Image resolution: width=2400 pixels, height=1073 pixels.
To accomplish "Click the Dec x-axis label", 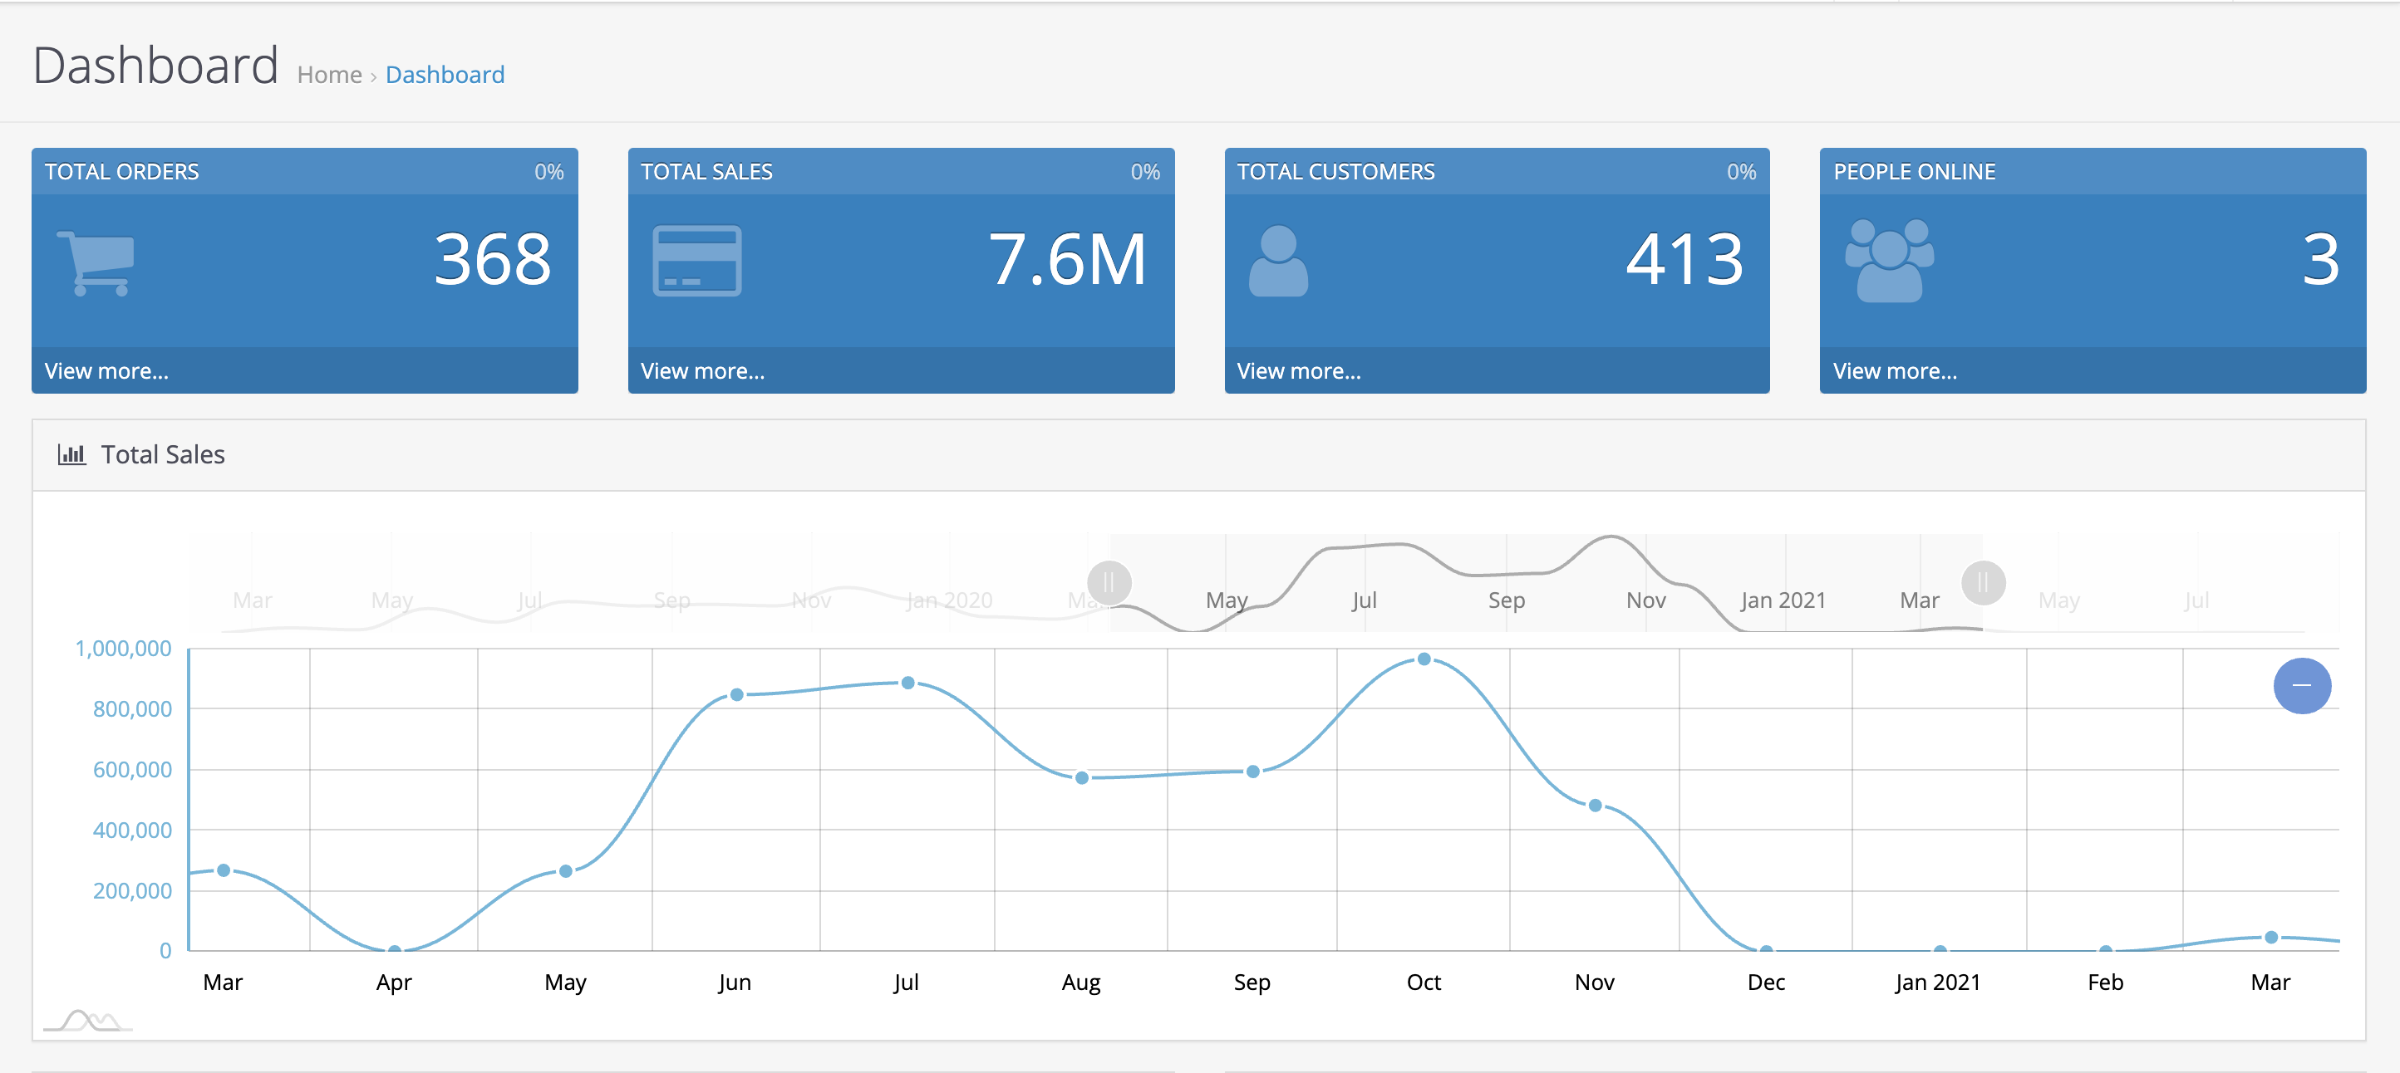I will 1767,982.
